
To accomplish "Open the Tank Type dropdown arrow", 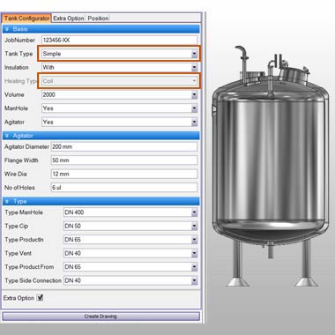I will coord(194,54).
